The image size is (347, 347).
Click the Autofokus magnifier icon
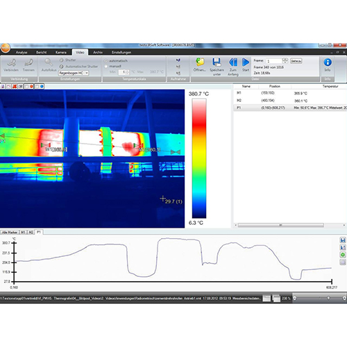pos(49,62)
